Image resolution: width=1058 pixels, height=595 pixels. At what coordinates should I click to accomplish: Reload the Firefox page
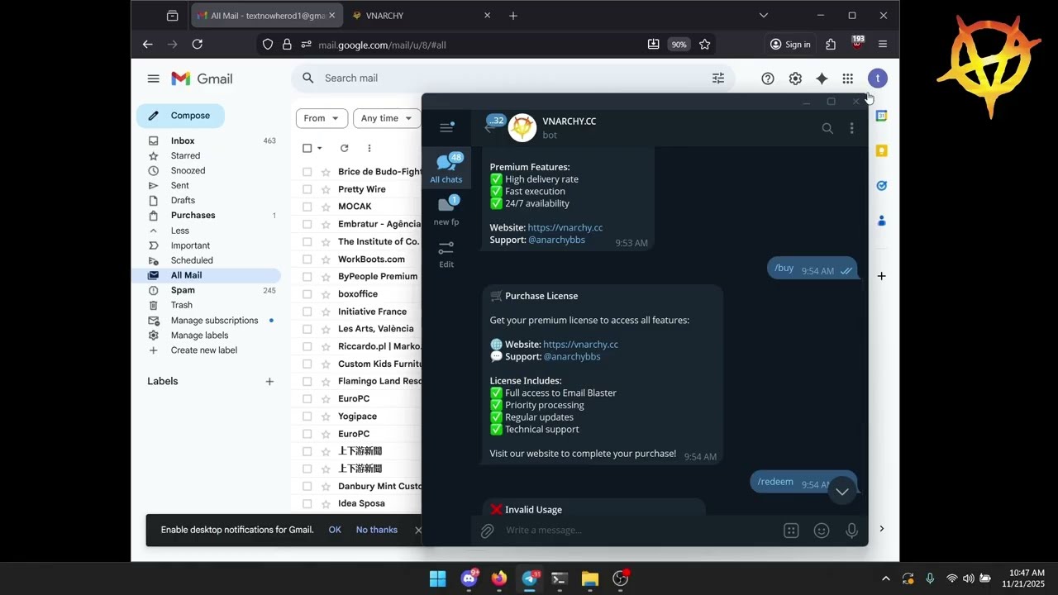pos(198,45)
